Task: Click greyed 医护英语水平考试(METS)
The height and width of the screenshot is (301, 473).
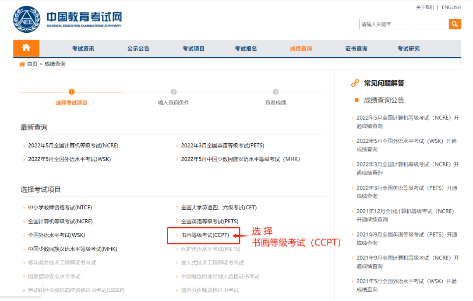Action: tap(211, 249)
